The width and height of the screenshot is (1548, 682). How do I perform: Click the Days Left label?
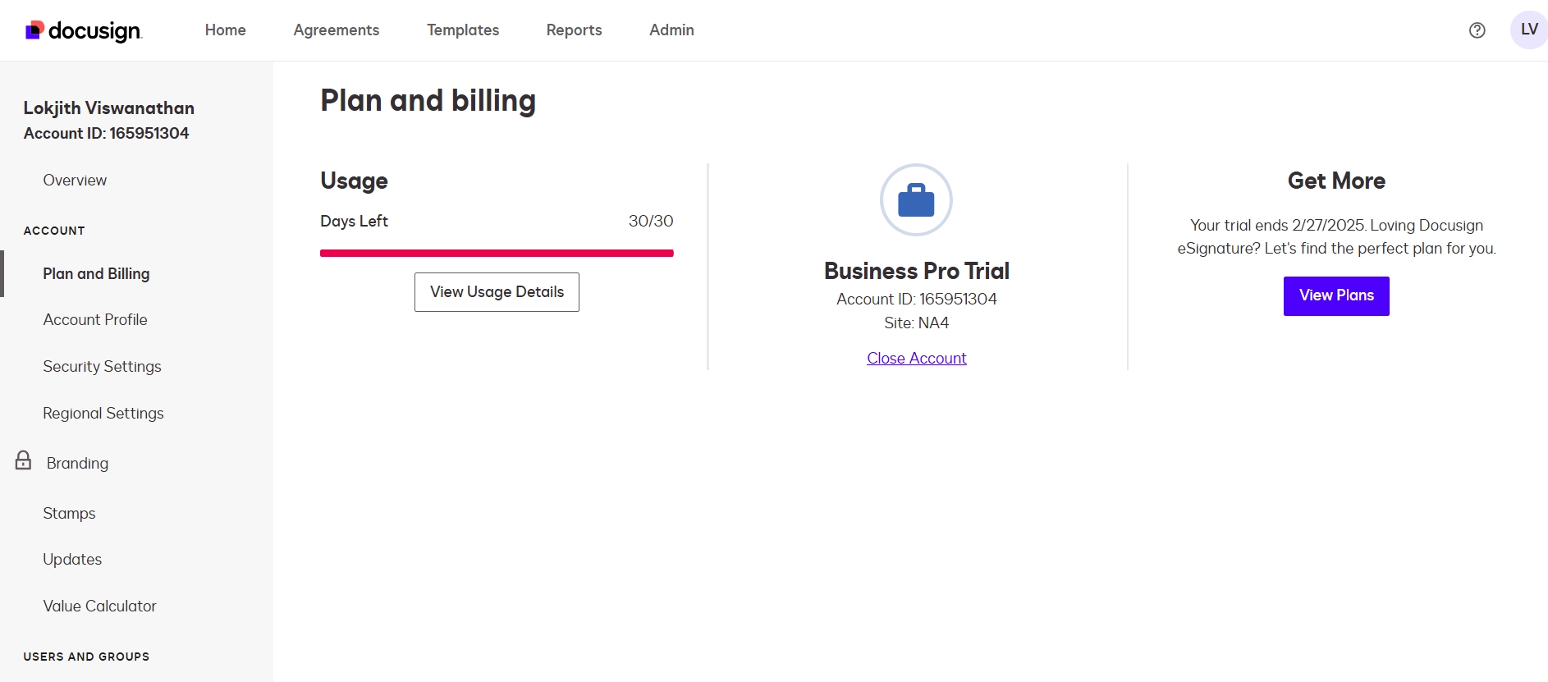354,222
